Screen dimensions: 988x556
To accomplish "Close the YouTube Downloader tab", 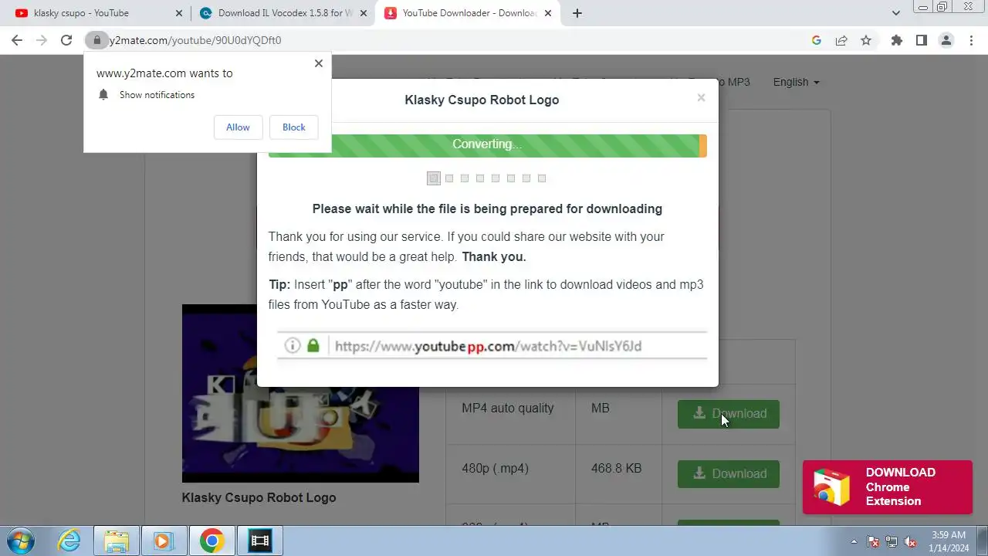I will pos(548,13).
